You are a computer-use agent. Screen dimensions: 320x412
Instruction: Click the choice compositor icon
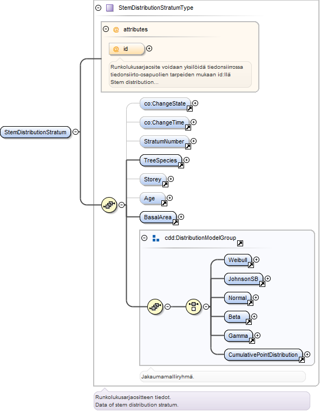[x=194, y=306]
